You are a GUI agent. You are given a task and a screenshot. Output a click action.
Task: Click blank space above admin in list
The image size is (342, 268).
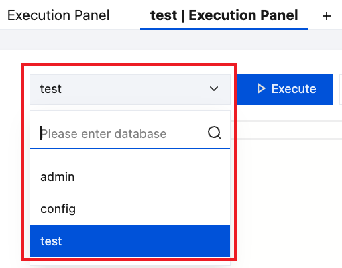130,155
